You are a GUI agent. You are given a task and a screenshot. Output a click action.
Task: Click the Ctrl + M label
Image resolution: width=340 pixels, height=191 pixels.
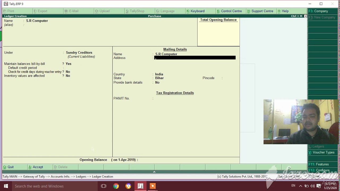point(296,16)
